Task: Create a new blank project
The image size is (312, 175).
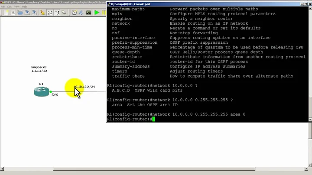Action: (x=6, y=13)
